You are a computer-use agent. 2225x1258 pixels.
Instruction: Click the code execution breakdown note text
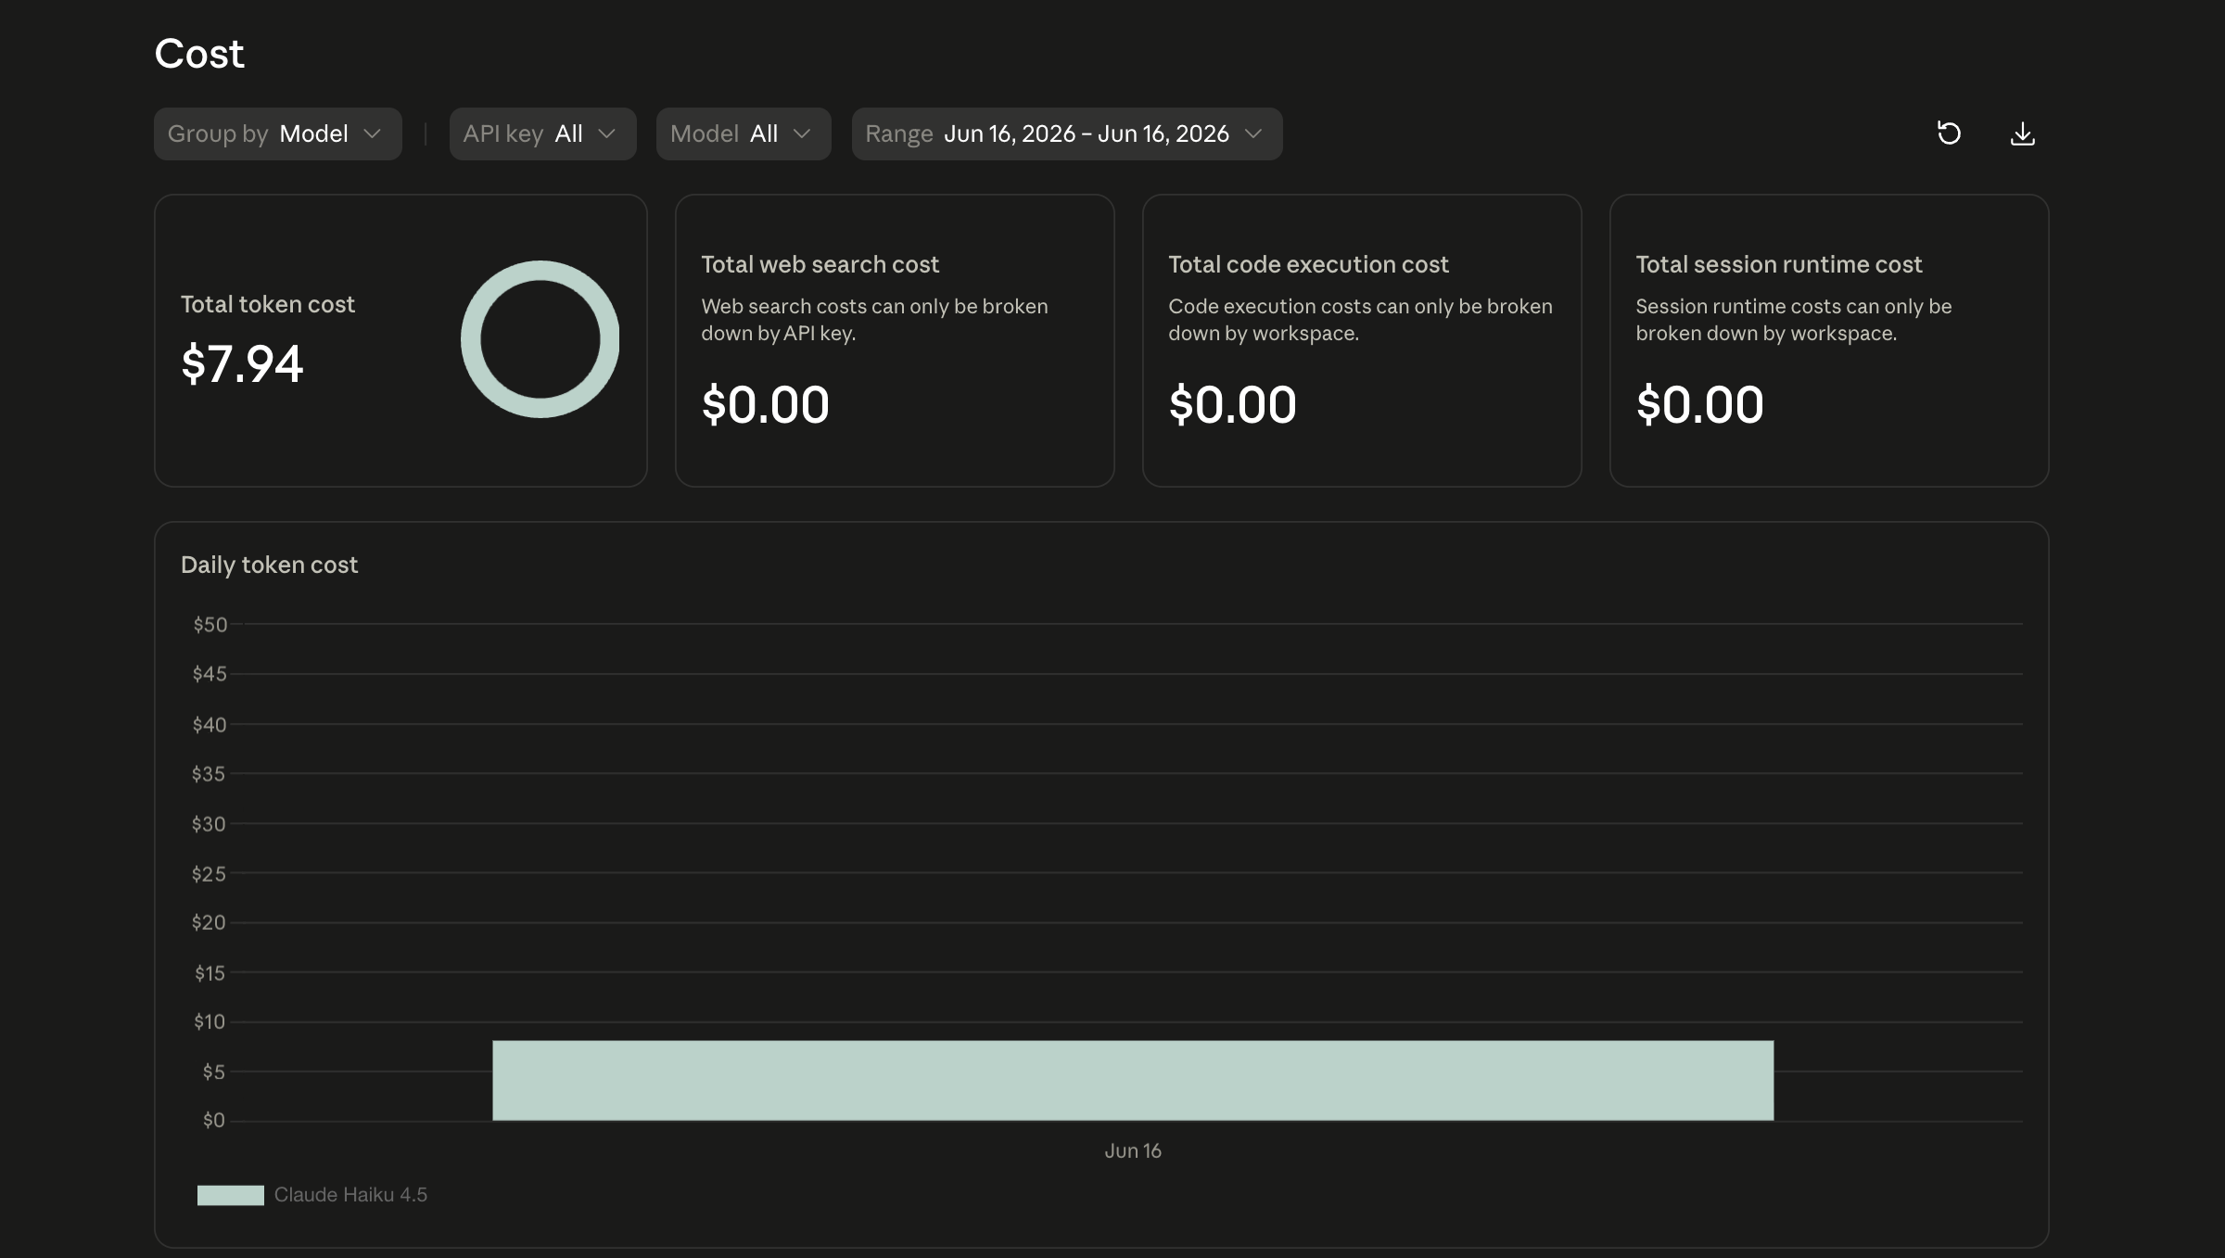1360,320
